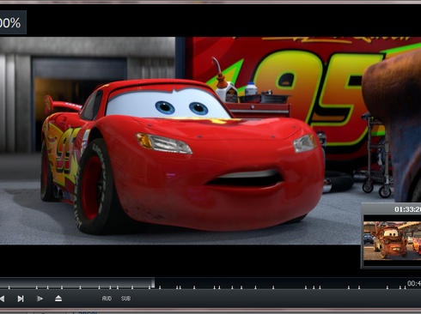Click the 01:33 preview timestamp label

click(407, 209)
